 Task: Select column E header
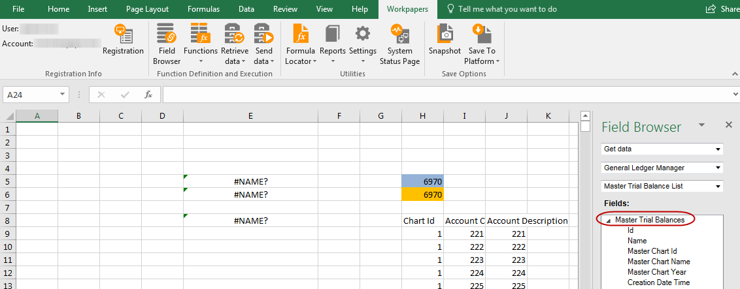[x=250, y=115]
